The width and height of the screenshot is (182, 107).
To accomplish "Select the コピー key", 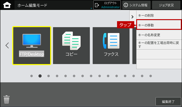I will 71,45.
